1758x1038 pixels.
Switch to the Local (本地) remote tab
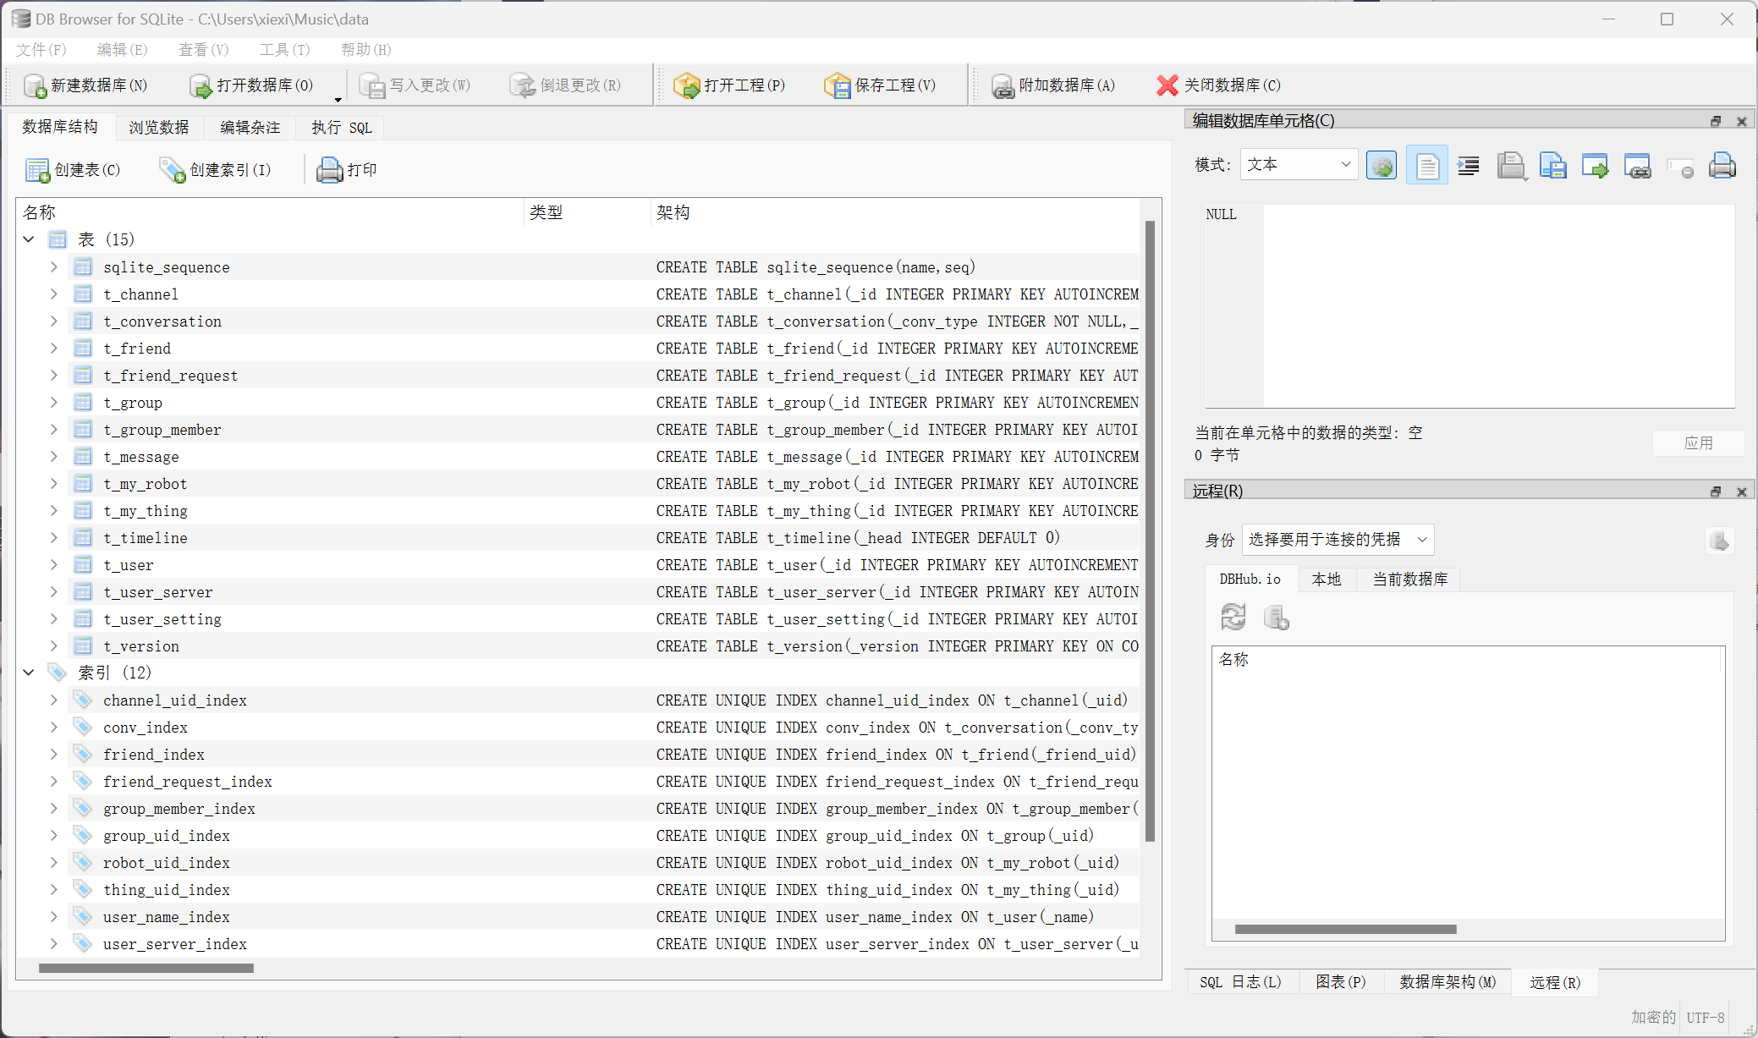coord(1326,579)
